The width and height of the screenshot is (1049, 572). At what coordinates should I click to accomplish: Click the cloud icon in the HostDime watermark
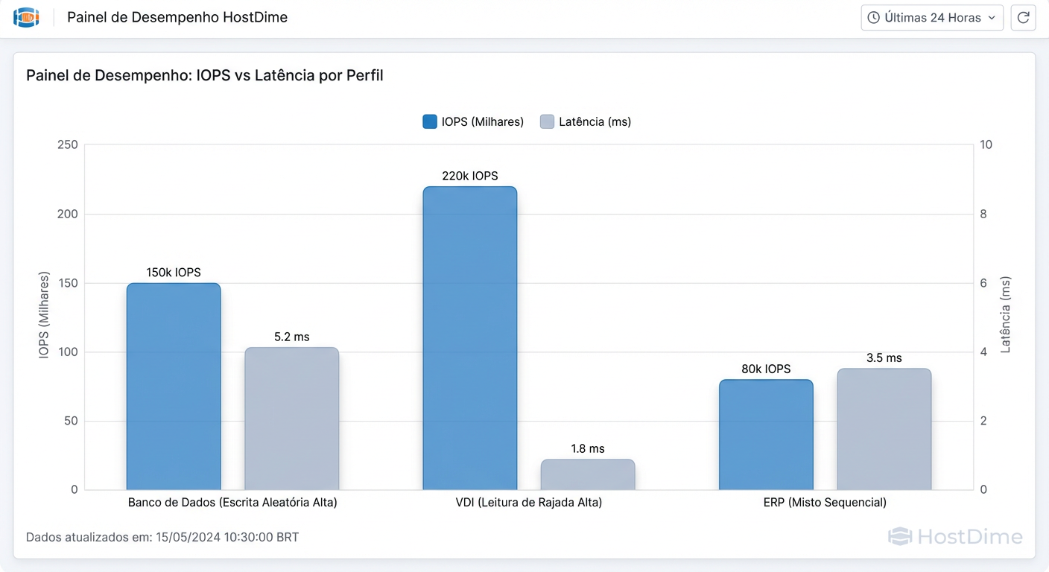point(899,536)
